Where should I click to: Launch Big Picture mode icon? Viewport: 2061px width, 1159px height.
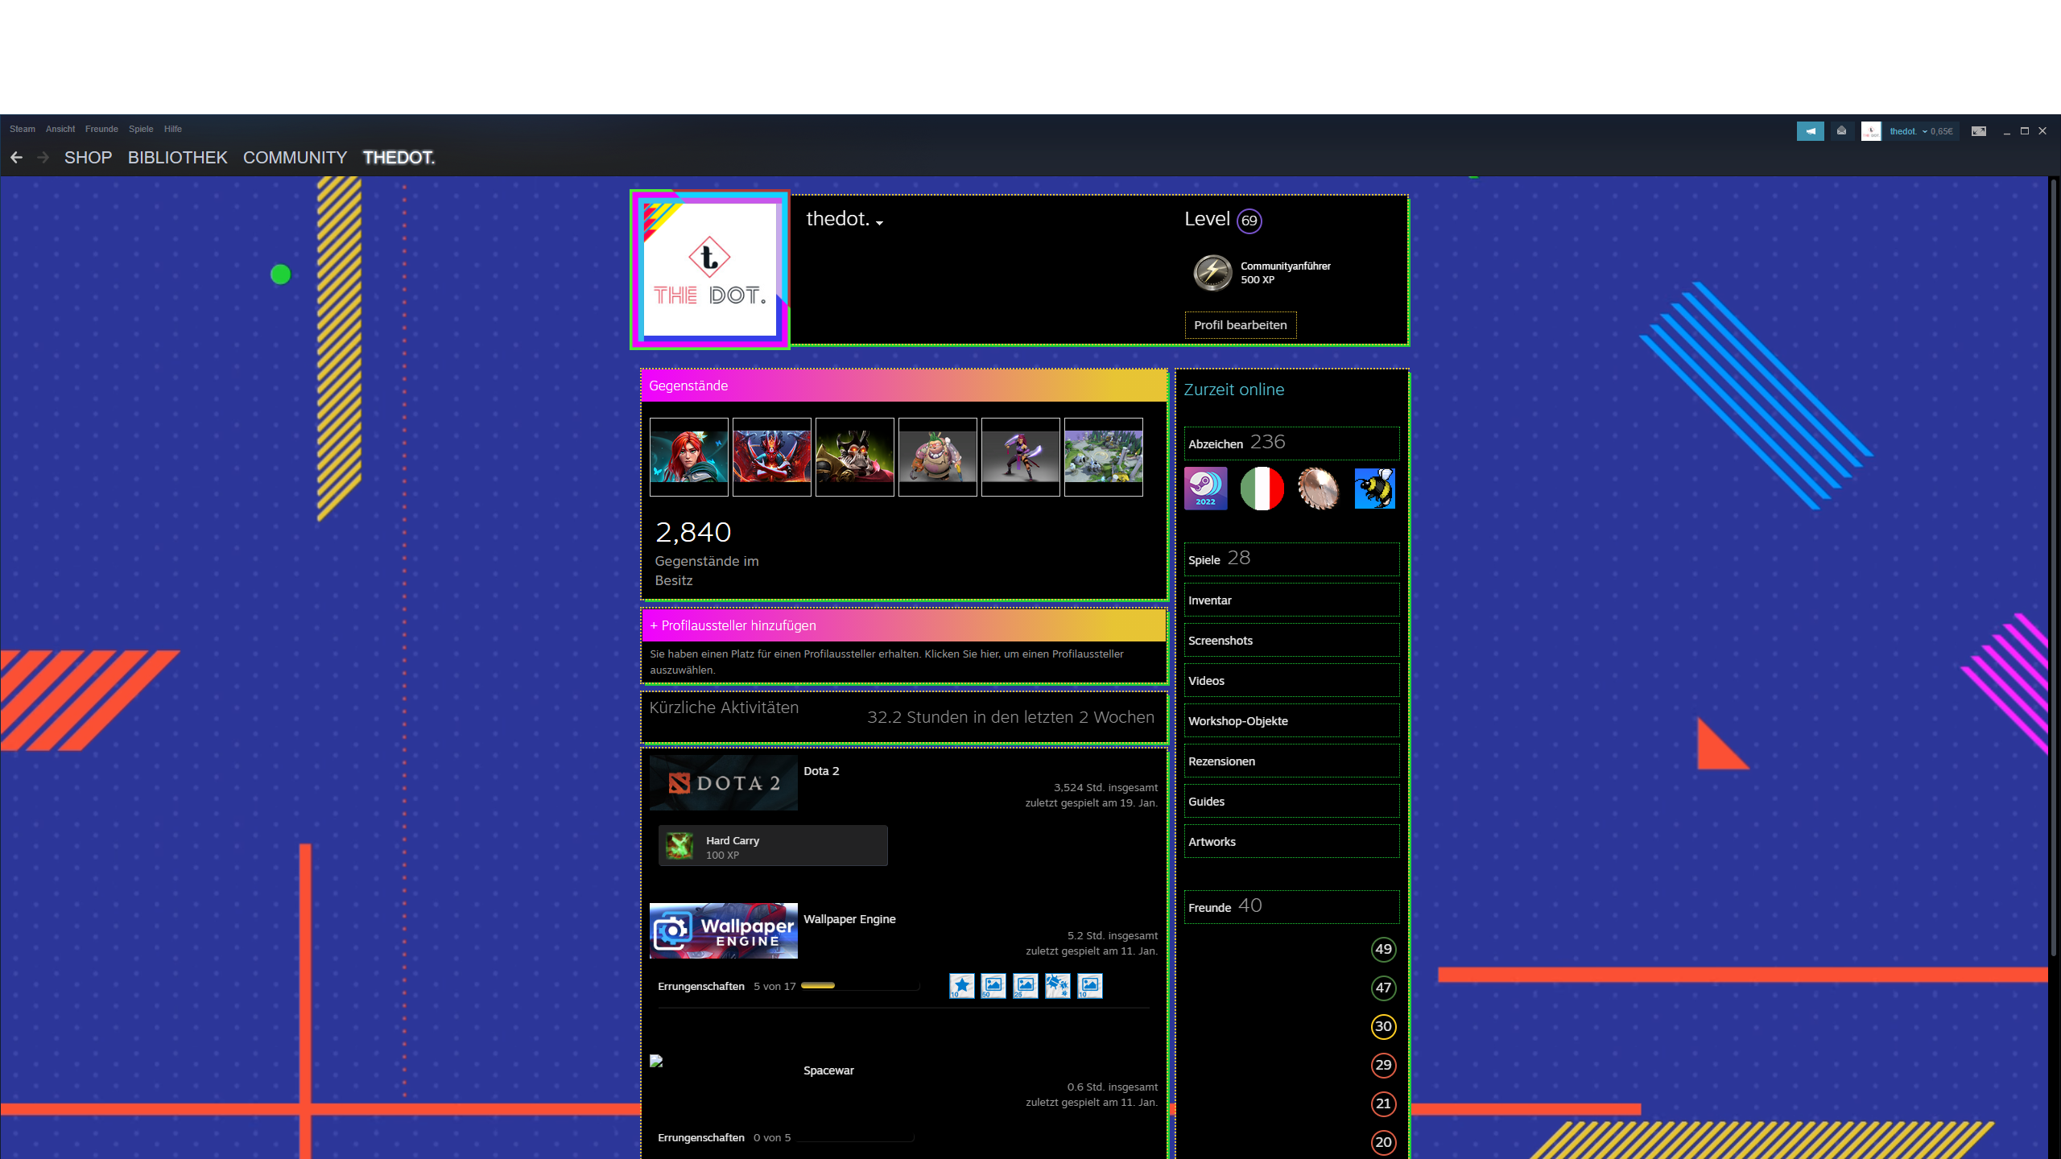coord(1979,131)
